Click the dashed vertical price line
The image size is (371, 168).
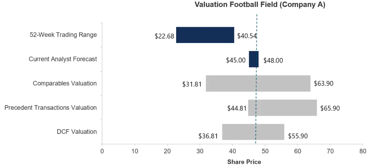[x=256, y=79]
